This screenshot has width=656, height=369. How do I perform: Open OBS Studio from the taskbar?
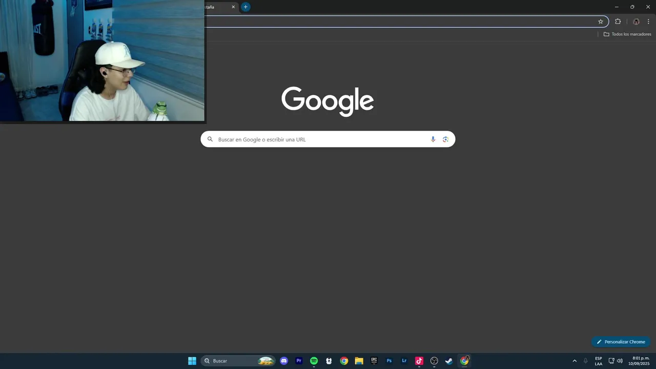coord(434,361)
